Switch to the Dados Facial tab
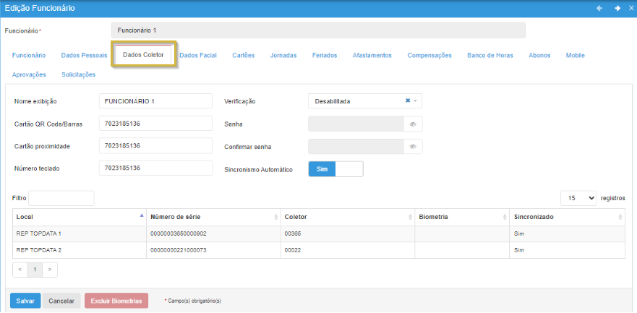The width and height of the screenshot is (637, 313). (x=198, y=56)
